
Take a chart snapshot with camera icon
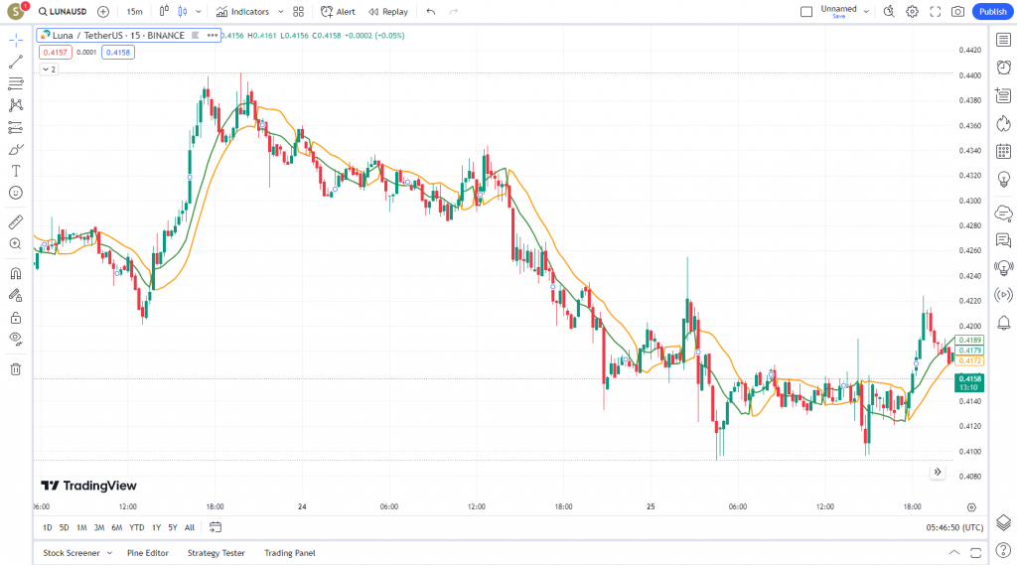coord(958,12)
